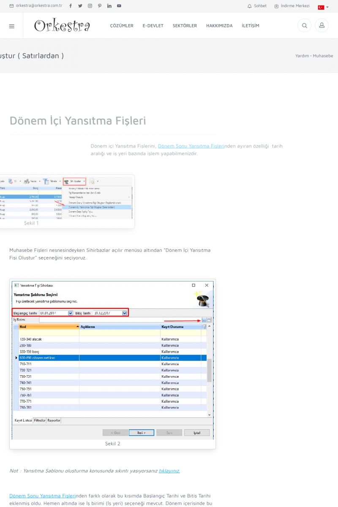The height and width of the screenshot is (507, 338).
Task: Open the Şekil 2 wizard screenshot
Action: [112, 359]
